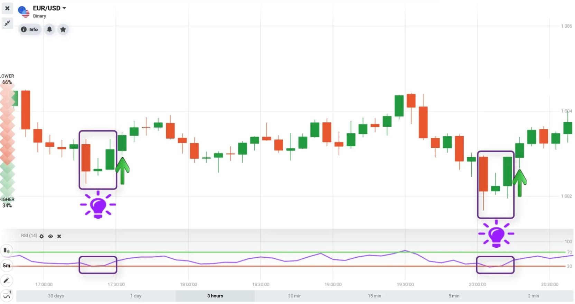This screenshot has height=304, width=575.
Task: Select the 1 day time range
Action: [136, 296]
